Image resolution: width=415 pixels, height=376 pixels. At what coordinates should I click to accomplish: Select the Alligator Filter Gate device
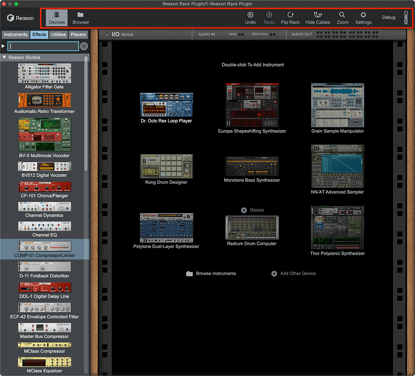click(44, 76)
